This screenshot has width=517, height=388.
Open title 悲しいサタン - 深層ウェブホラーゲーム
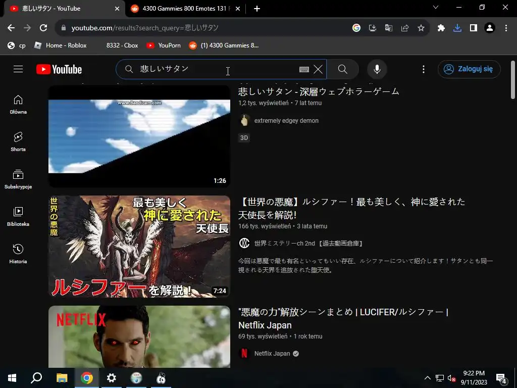[319, 91]
